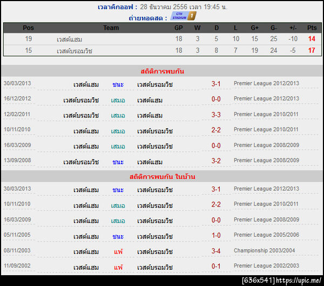Click the date 13/09/2008

(x=17, y=161)
